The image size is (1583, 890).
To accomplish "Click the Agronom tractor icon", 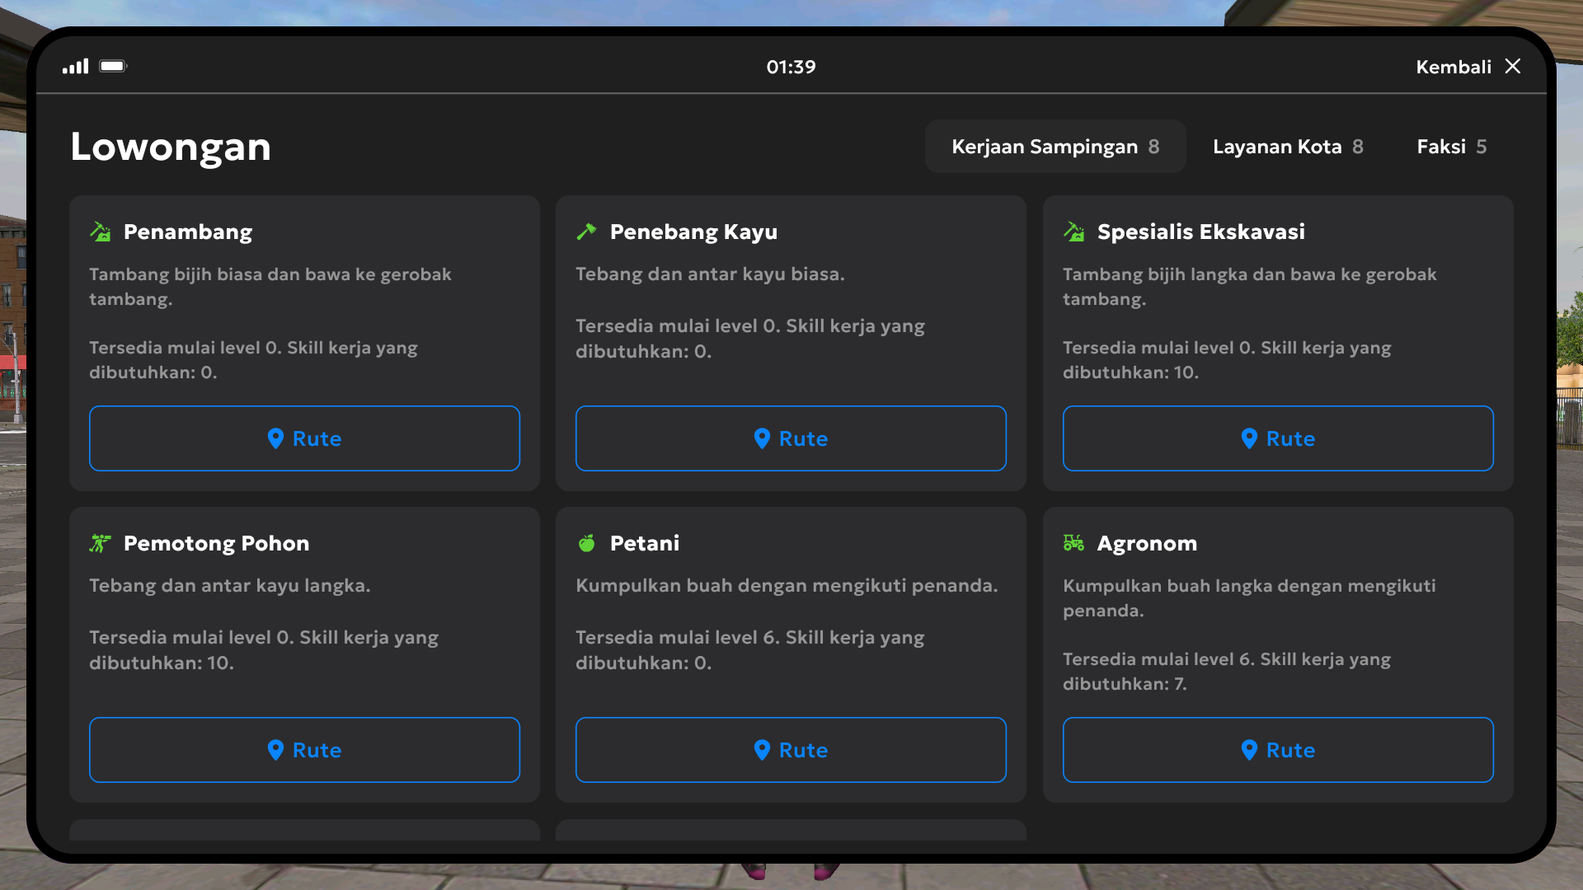I will coord(1073,543).
